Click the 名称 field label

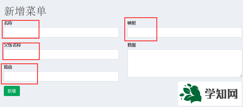click(8, 23)
